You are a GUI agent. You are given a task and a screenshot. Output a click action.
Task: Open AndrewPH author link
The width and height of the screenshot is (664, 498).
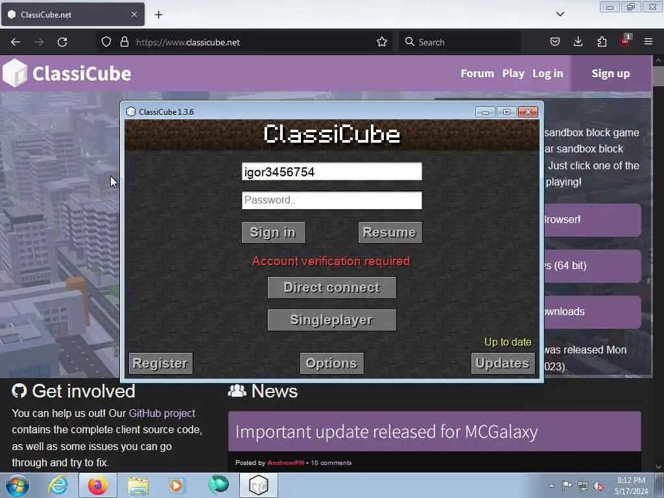[x=285, y=462]
